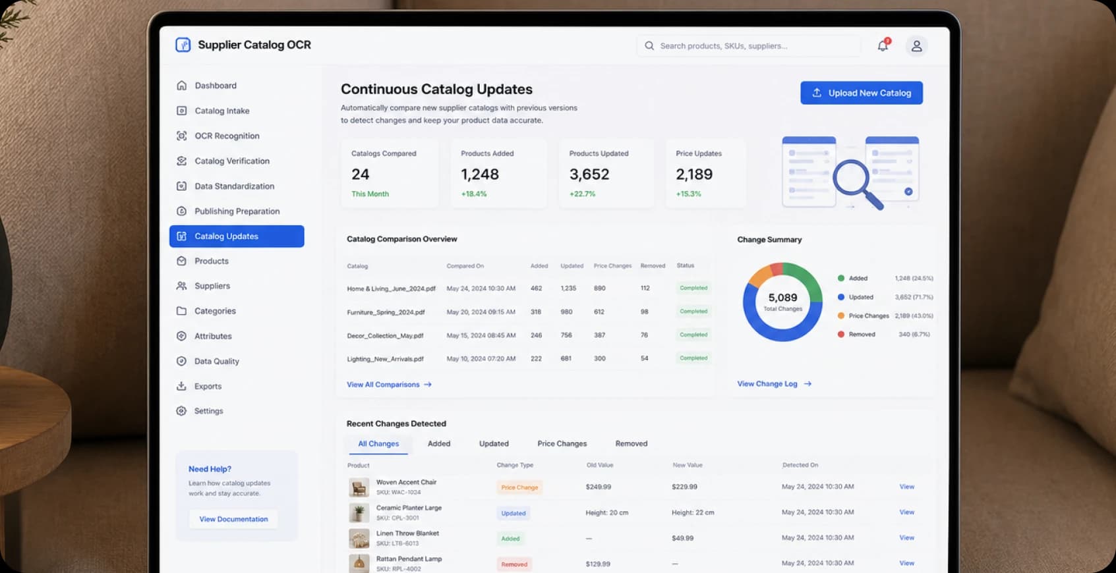This screenshot has width=1116, height=573.
Task: Click the Exports download icon
Action: coord(181,386)
